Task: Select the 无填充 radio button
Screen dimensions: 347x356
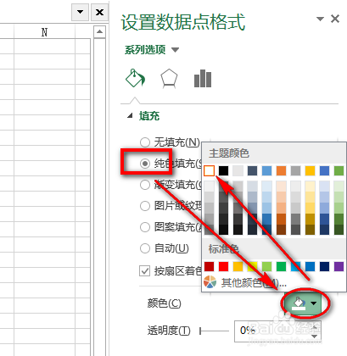Action: point(145,142)
